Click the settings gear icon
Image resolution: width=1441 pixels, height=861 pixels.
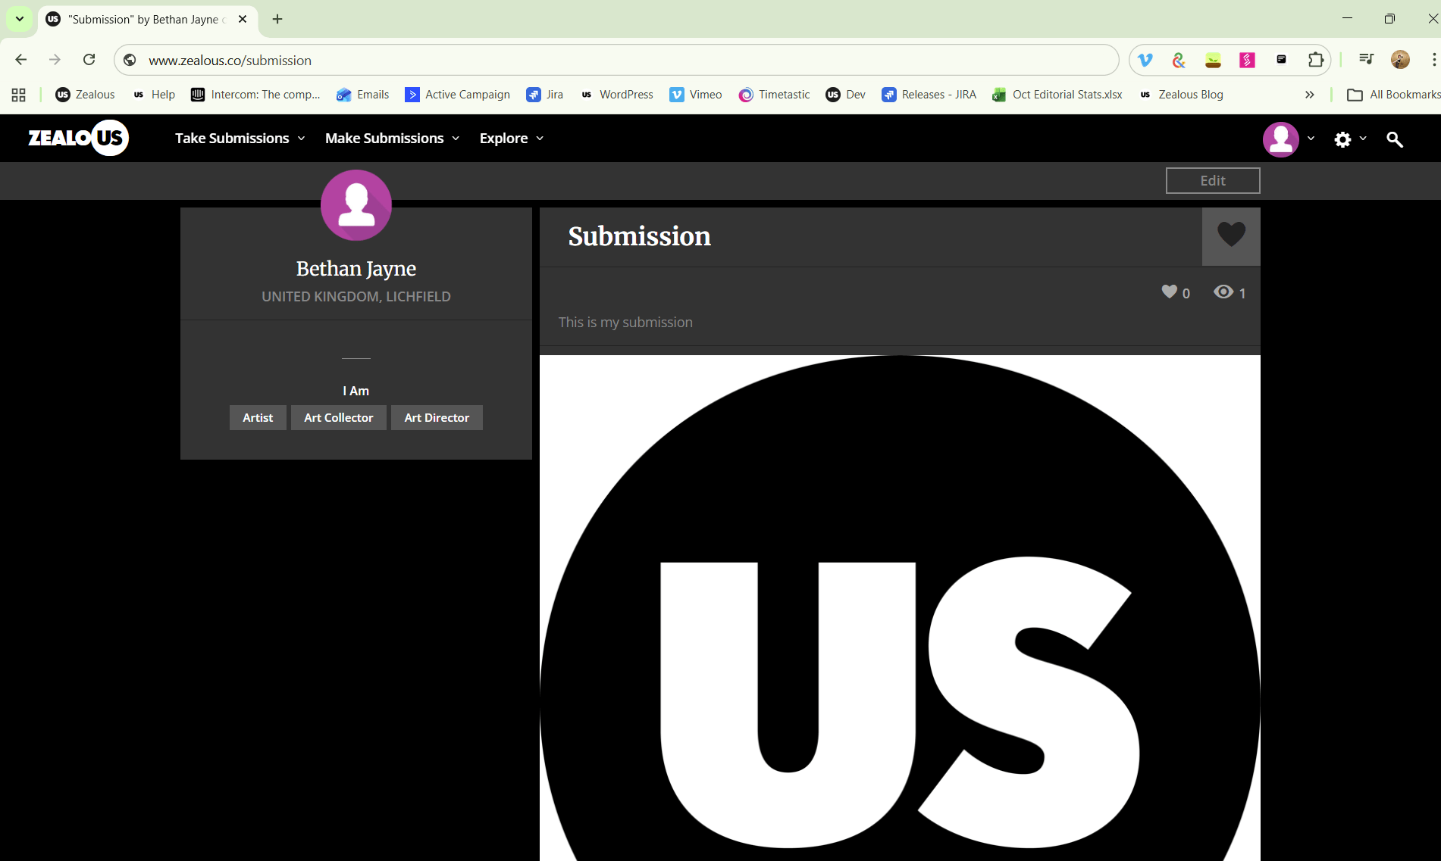(1342, 139)
